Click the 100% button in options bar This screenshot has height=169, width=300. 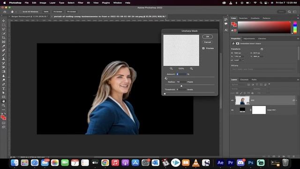point(46,12)
